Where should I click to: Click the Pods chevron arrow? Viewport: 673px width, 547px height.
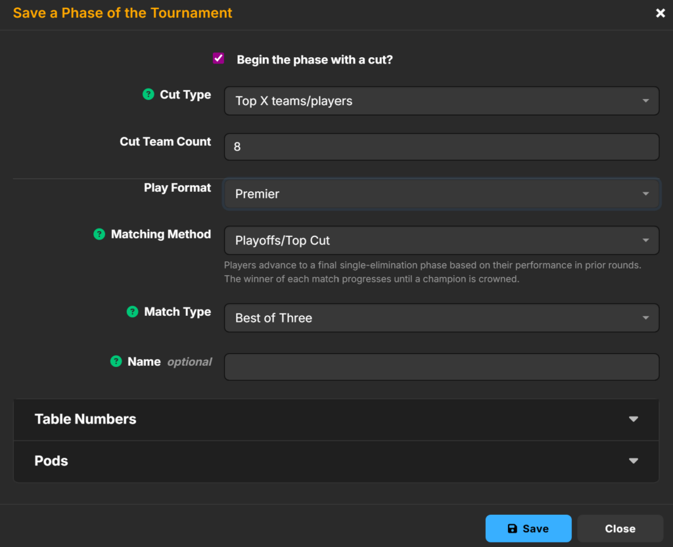(x=634, y=461)
